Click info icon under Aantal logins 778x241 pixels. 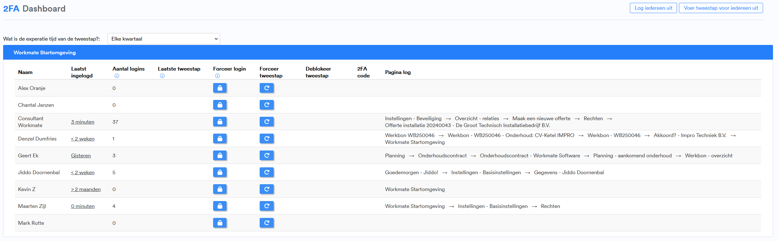tap(117, 76)
